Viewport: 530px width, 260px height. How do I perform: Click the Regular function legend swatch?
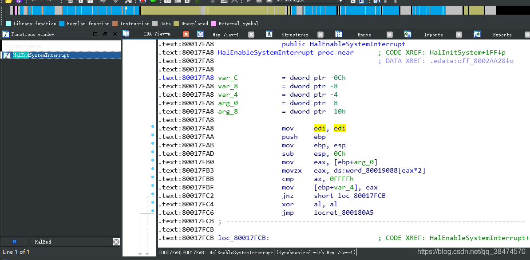click(62, 24)
